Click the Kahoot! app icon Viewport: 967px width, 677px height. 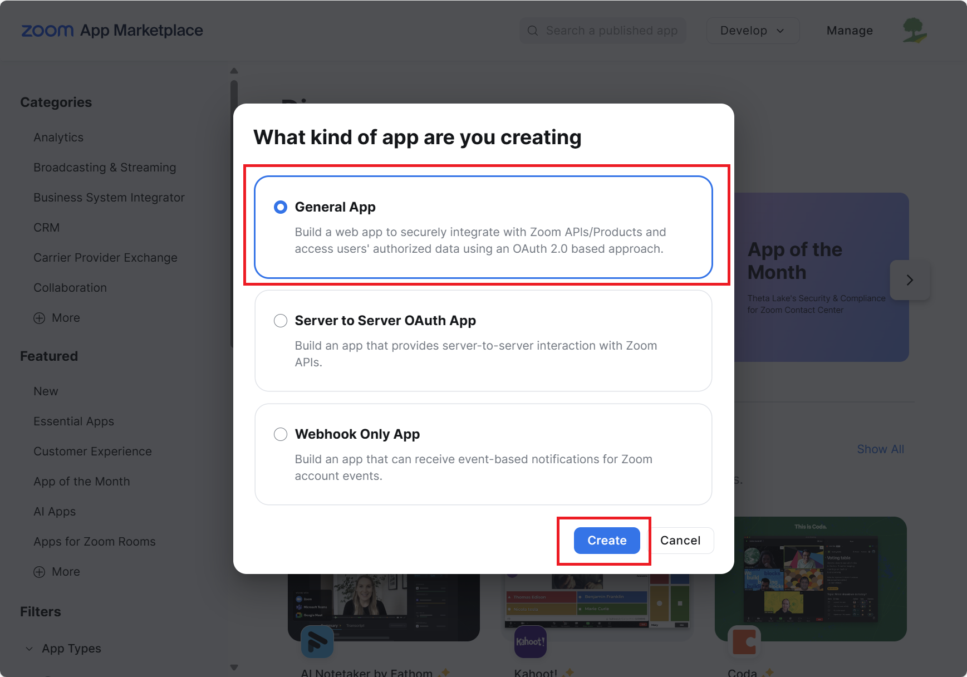point(530,641)
